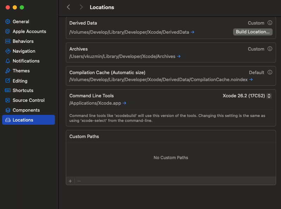Screen dimensions: 281x209
Task: Click the Behaviors sidebar icon
Action: [x=7, y=41]
